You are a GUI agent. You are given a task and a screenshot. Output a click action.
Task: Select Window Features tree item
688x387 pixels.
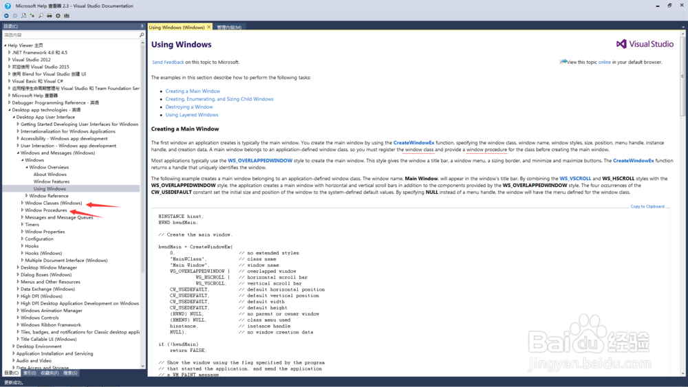click(x=52, y=181)
